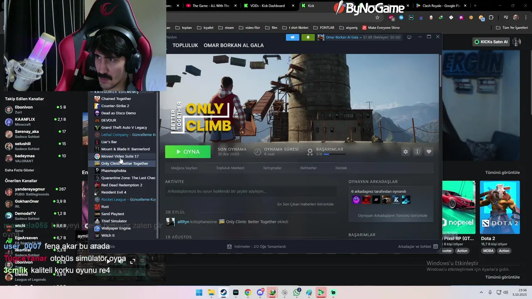Open Steam from the Windows taskbar
Image resolution: width=532 pixels, height=299 pixels.
point(224,292)
